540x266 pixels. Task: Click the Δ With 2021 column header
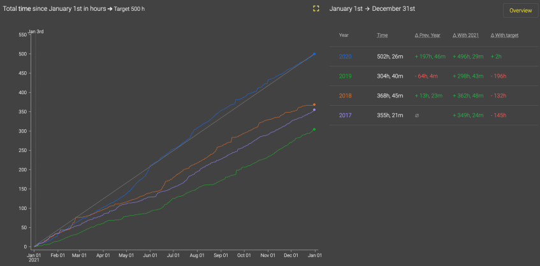click(x=465, y=35)
